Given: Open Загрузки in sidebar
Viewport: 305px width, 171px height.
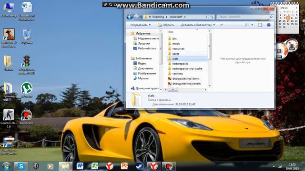Looking at the screenshot, I should [144, 43].
